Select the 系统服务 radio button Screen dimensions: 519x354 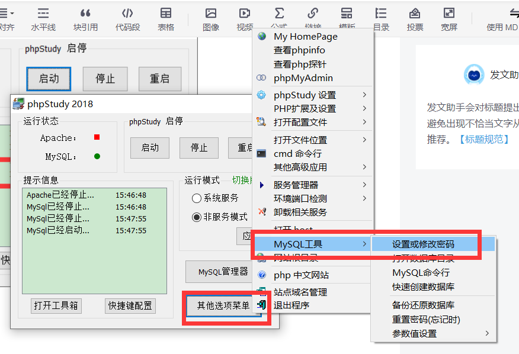(197, 198)
